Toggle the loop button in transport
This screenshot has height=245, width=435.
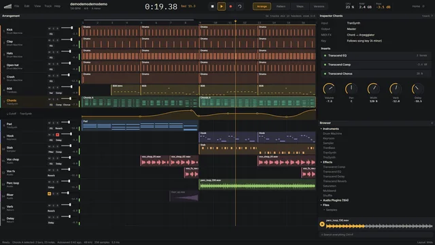(x=240, y=6)
